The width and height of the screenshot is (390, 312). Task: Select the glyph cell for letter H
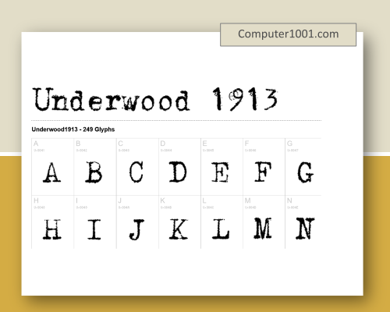coord(53,222)
